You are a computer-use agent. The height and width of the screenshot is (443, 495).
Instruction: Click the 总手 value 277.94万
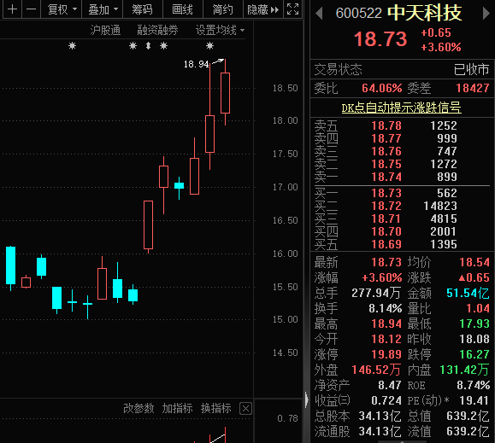376,293
